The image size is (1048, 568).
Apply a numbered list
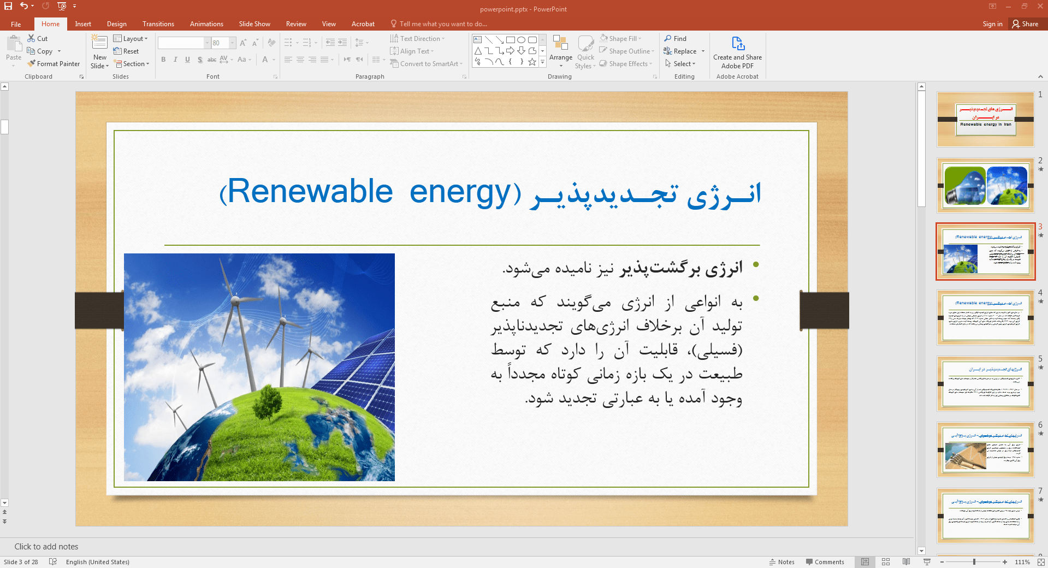point(307,43)
